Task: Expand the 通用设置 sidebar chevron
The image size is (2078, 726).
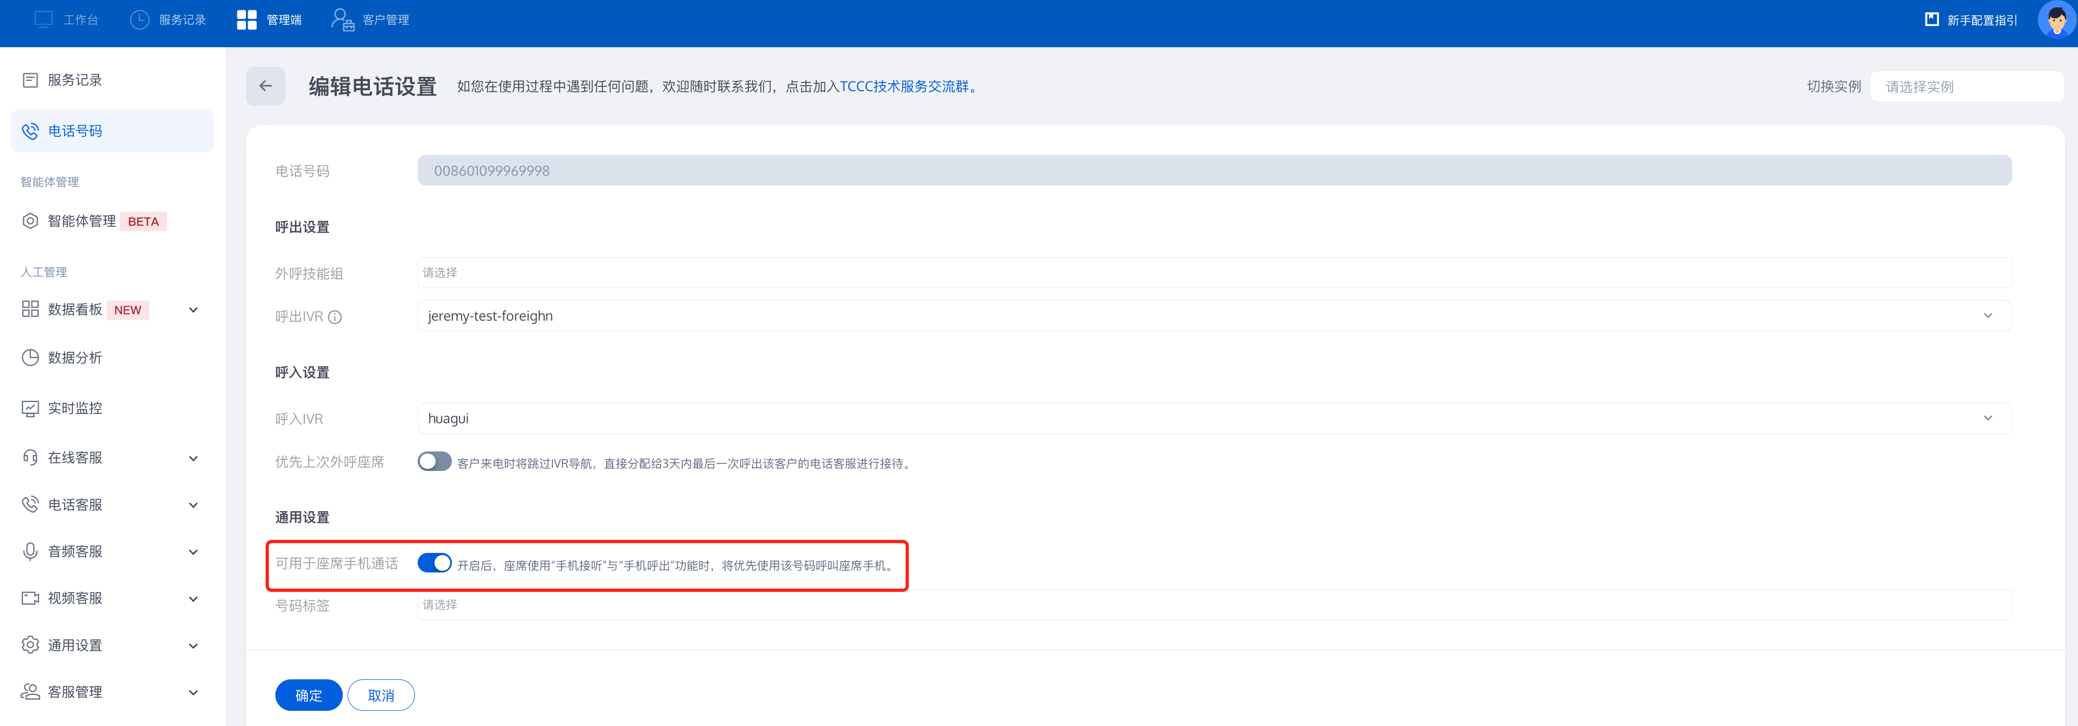Action: click(193, 646)
